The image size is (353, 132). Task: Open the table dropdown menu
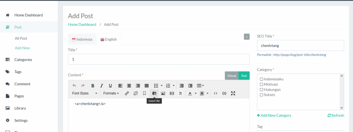click(x=200, y=86)
